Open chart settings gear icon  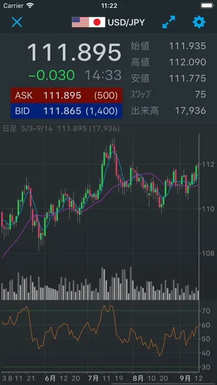click(x=199, y=22)
